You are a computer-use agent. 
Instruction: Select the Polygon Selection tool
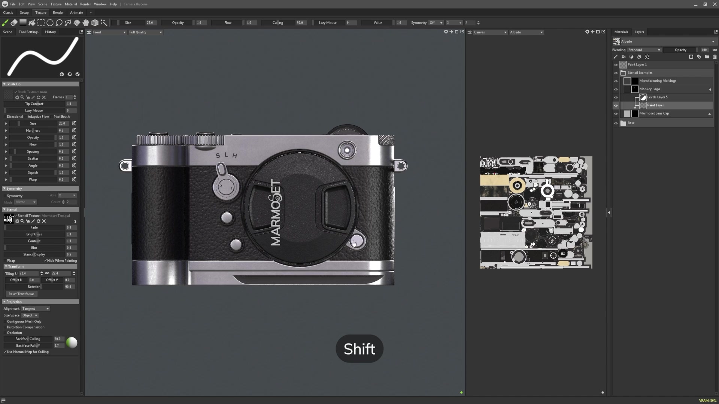tap(68, 23)
